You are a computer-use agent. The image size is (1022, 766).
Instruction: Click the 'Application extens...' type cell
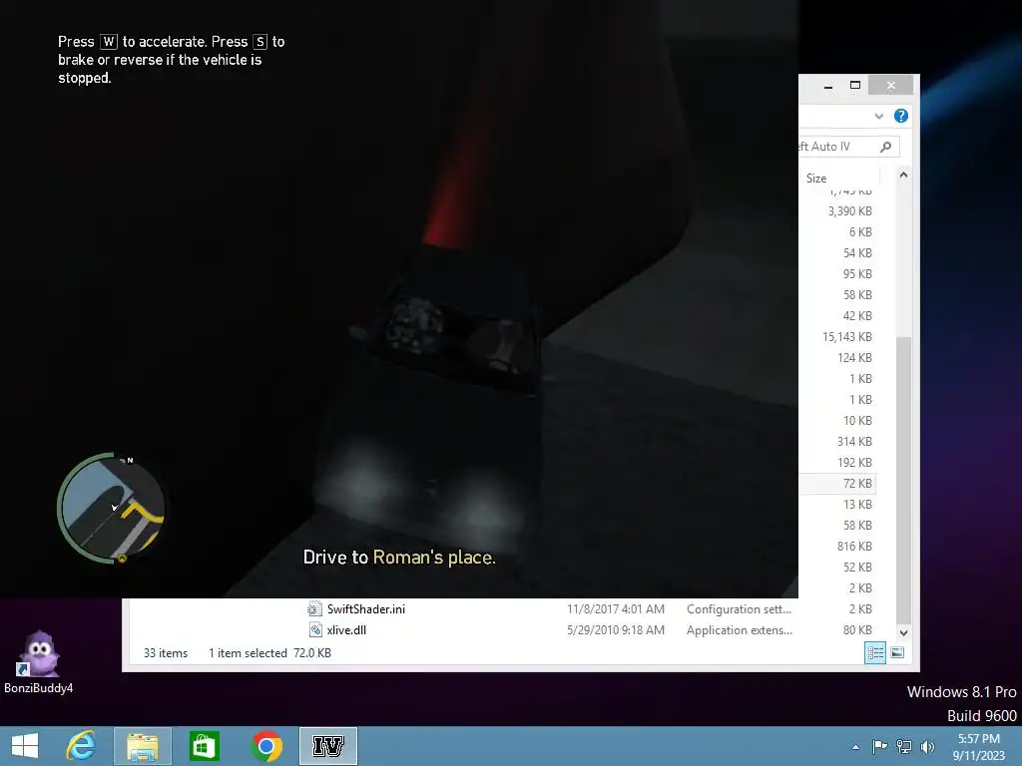tap(740, 630)
